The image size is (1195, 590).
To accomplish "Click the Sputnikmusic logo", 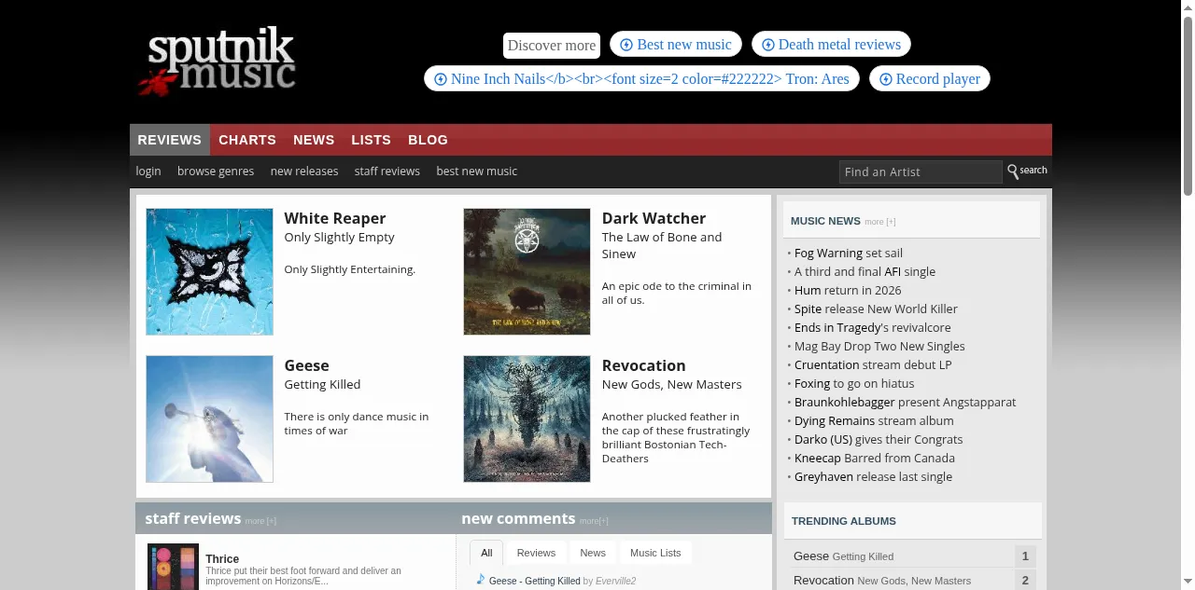I will click(x=218, y=61).
